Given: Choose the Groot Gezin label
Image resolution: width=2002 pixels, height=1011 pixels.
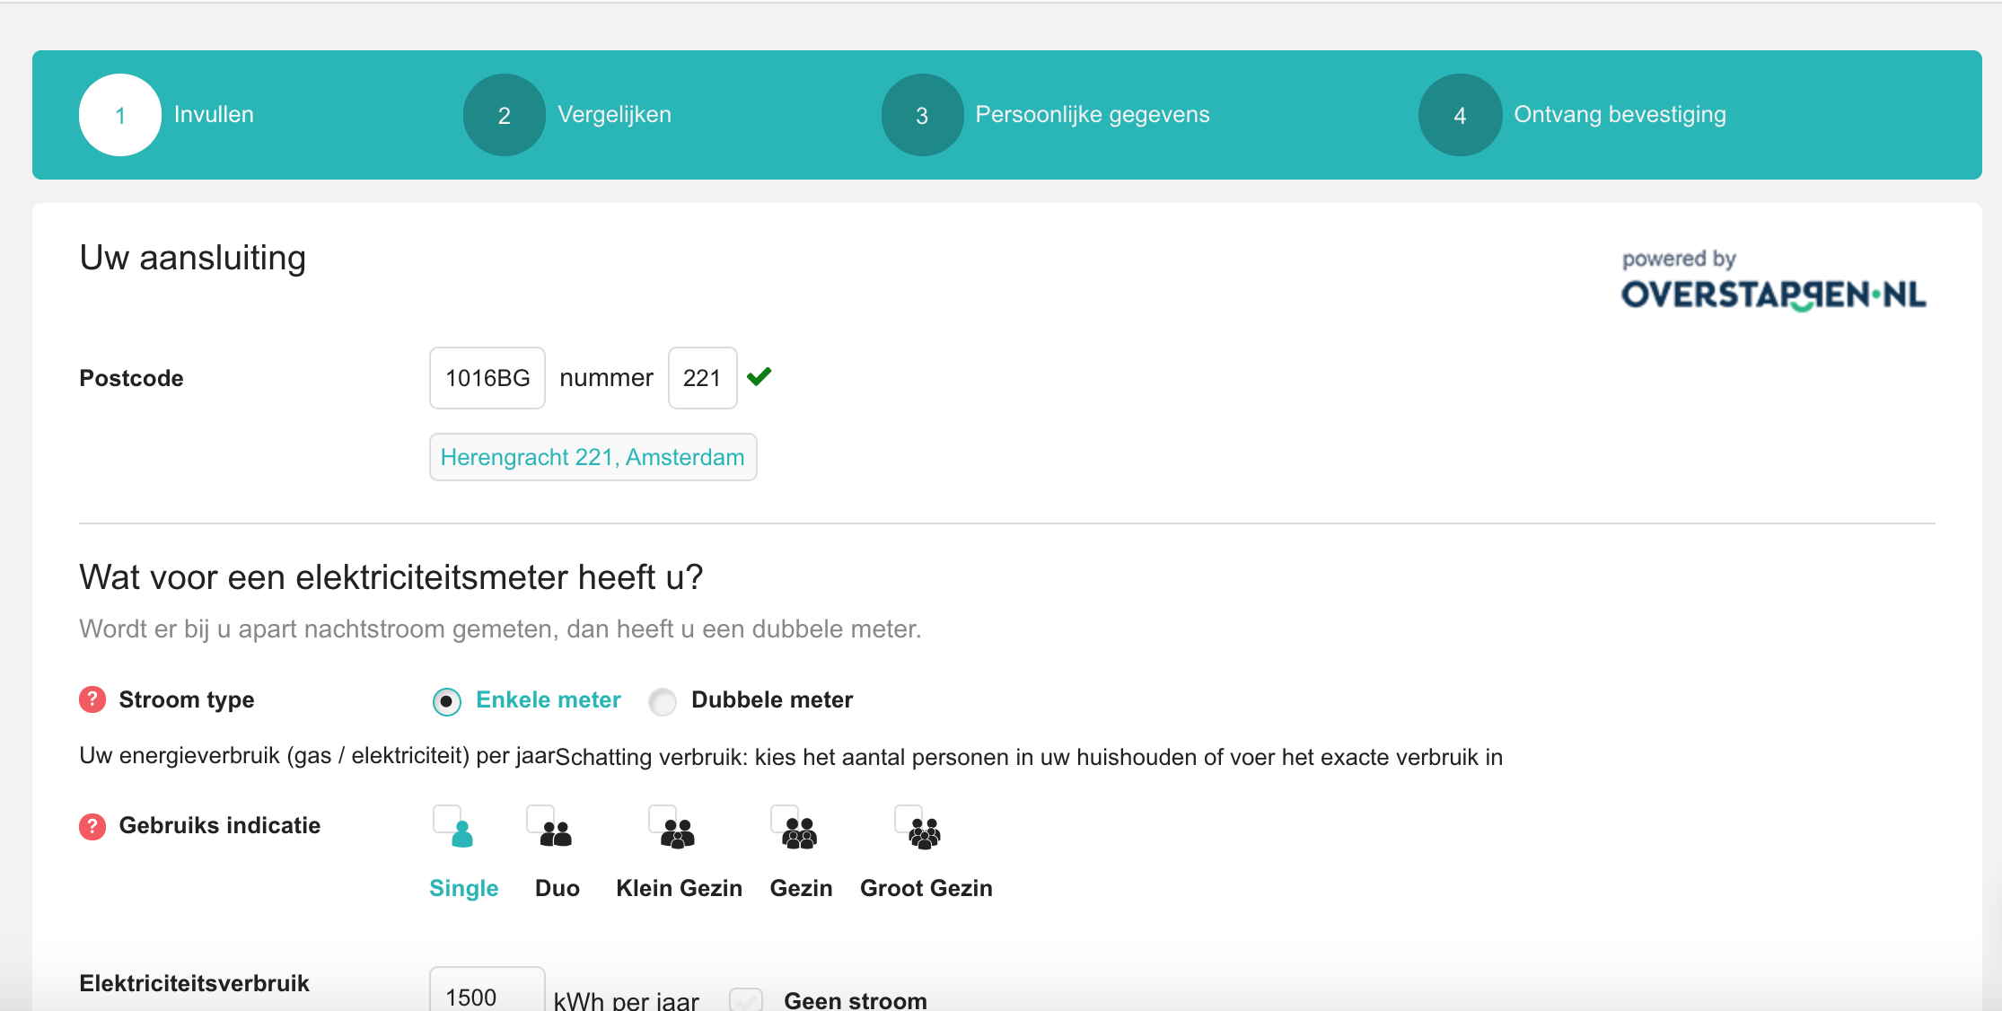Looking at the screenshot, I should click(926, 888).
